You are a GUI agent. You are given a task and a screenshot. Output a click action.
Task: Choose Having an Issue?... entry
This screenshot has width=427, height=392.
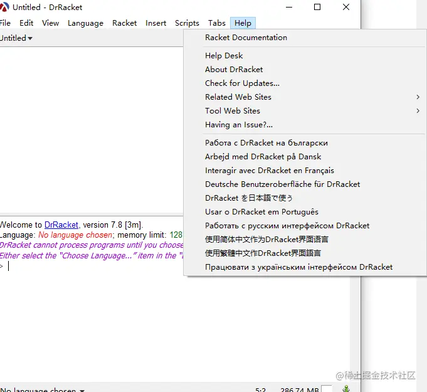click(x=305, y=125)
